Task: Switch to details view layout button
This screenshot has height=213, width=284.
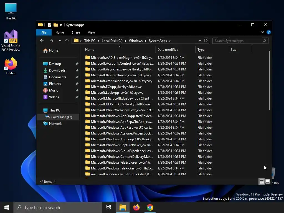Action: 262,181
